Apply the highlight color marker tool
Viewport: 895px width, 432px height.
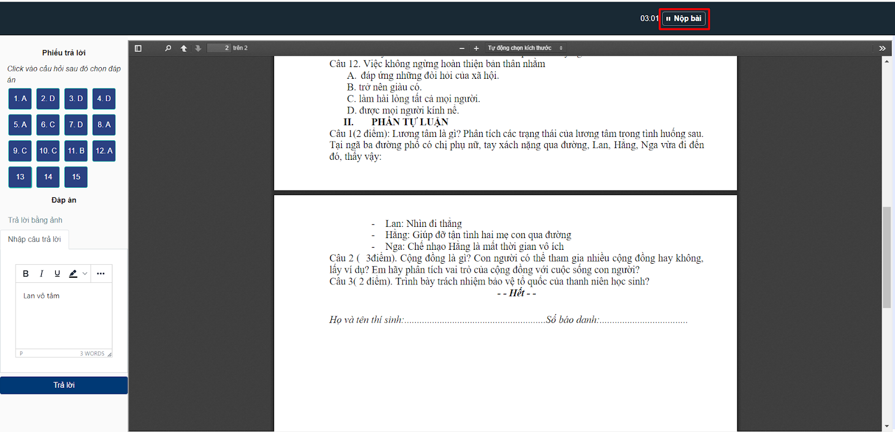[x=73, y=274]
